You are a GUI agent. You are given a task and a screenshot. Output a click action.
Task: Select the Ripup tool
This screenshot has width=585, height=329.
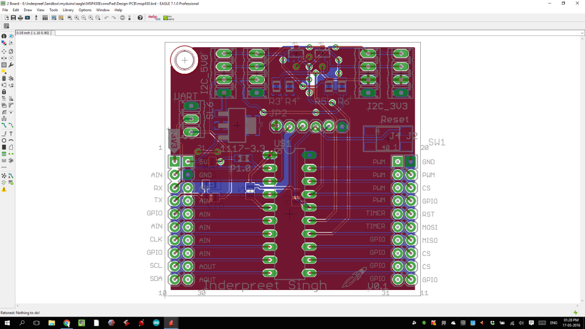(x=11, y=126)
